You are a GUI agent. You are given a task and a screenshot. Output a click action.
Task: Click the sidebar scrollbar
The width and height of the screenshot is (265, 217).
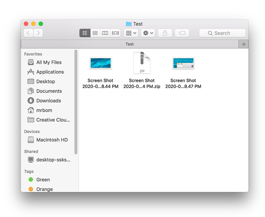click(x=76, y=102)
